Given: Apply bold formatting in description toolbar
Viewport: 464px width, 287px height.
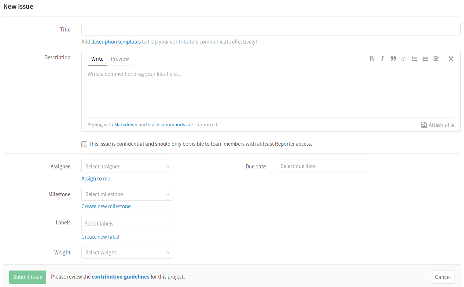Looking at the screenshot, I should [x=372, y=59].
